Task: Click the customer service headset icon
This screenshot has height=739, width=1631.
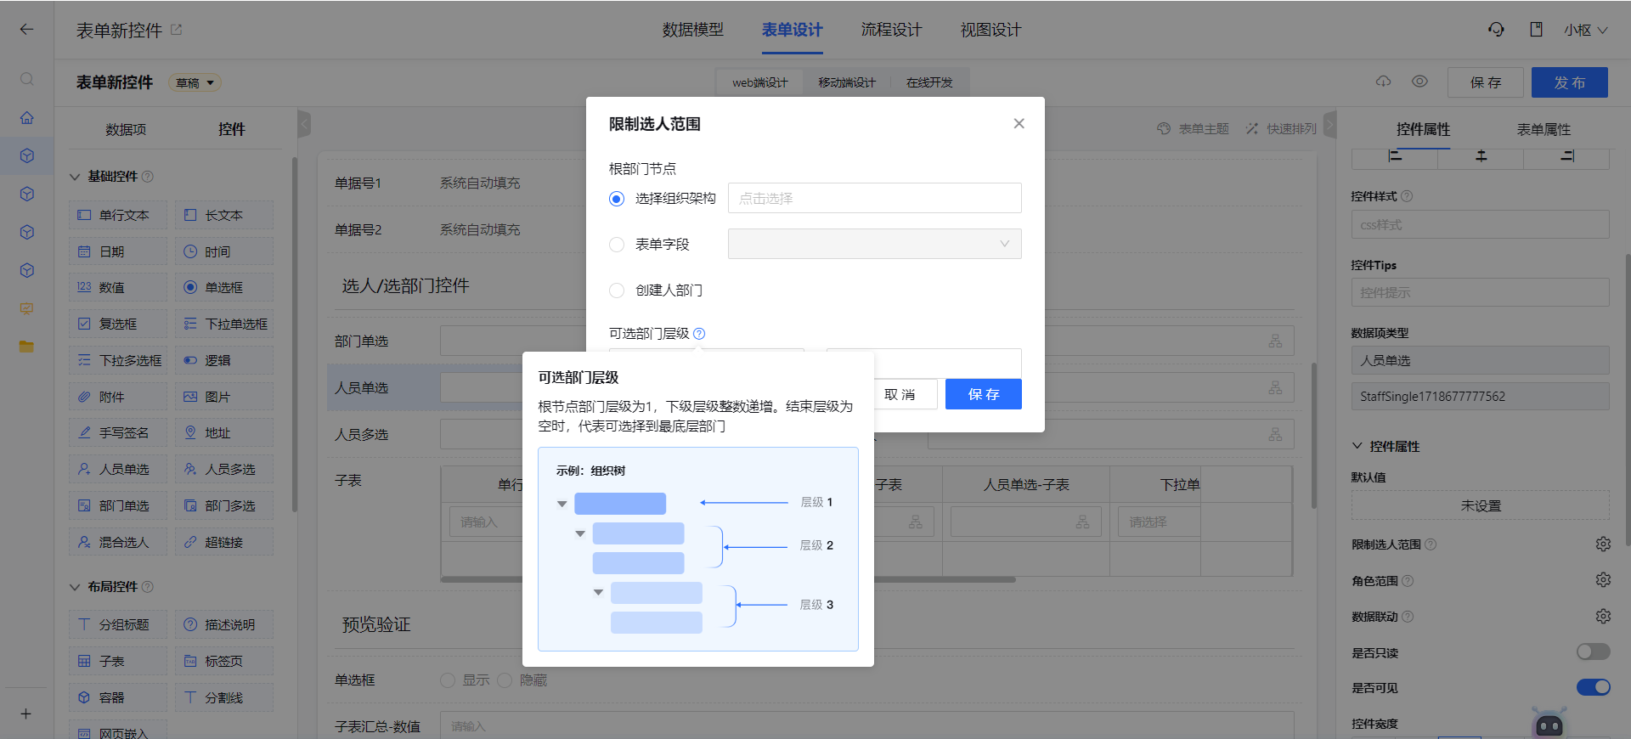Action: click(x=1496, y=30)
